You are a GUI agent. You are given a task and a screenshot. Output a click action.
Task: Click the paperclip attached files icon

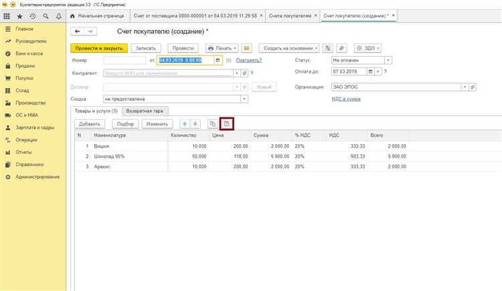click(341, 48)
